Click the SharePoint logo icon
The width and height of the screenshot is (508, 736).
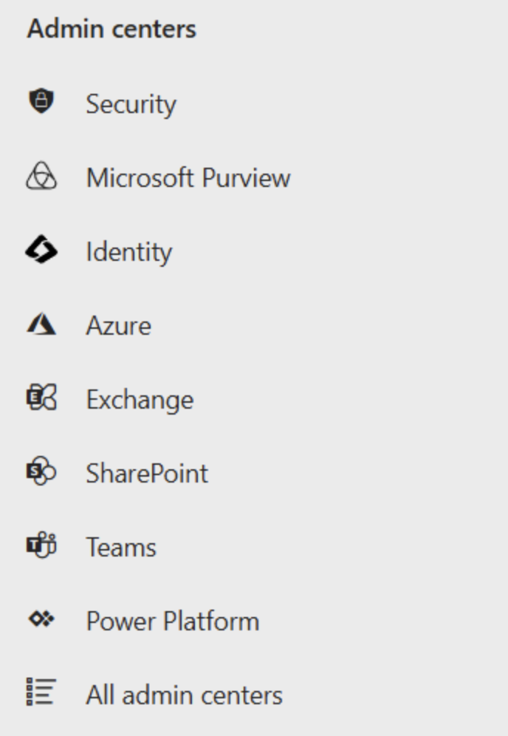click(x=41, y=471)
